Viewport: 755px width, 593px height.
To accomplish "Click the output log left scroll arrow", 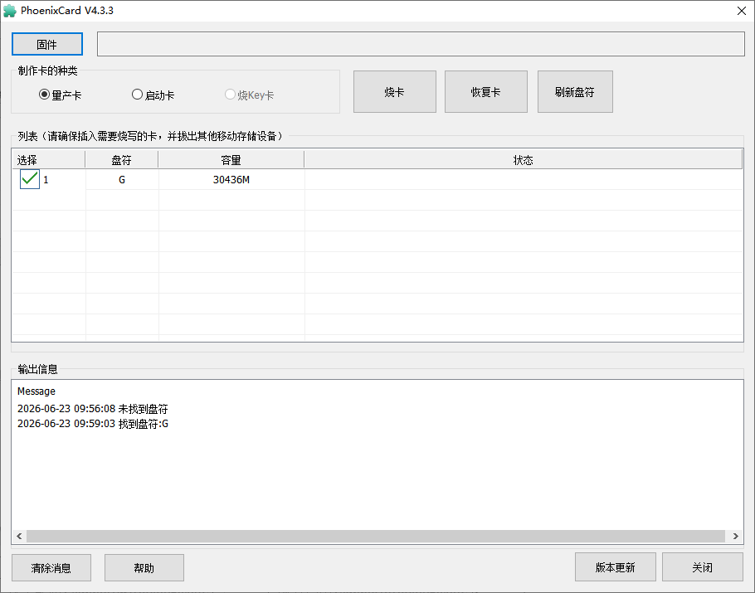I will [19, 537].
